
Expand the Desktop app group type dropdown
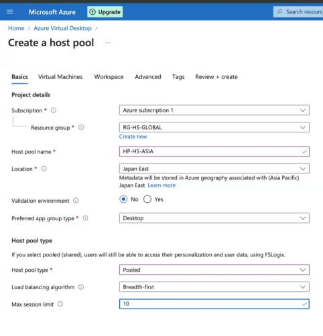coord(214,218)
